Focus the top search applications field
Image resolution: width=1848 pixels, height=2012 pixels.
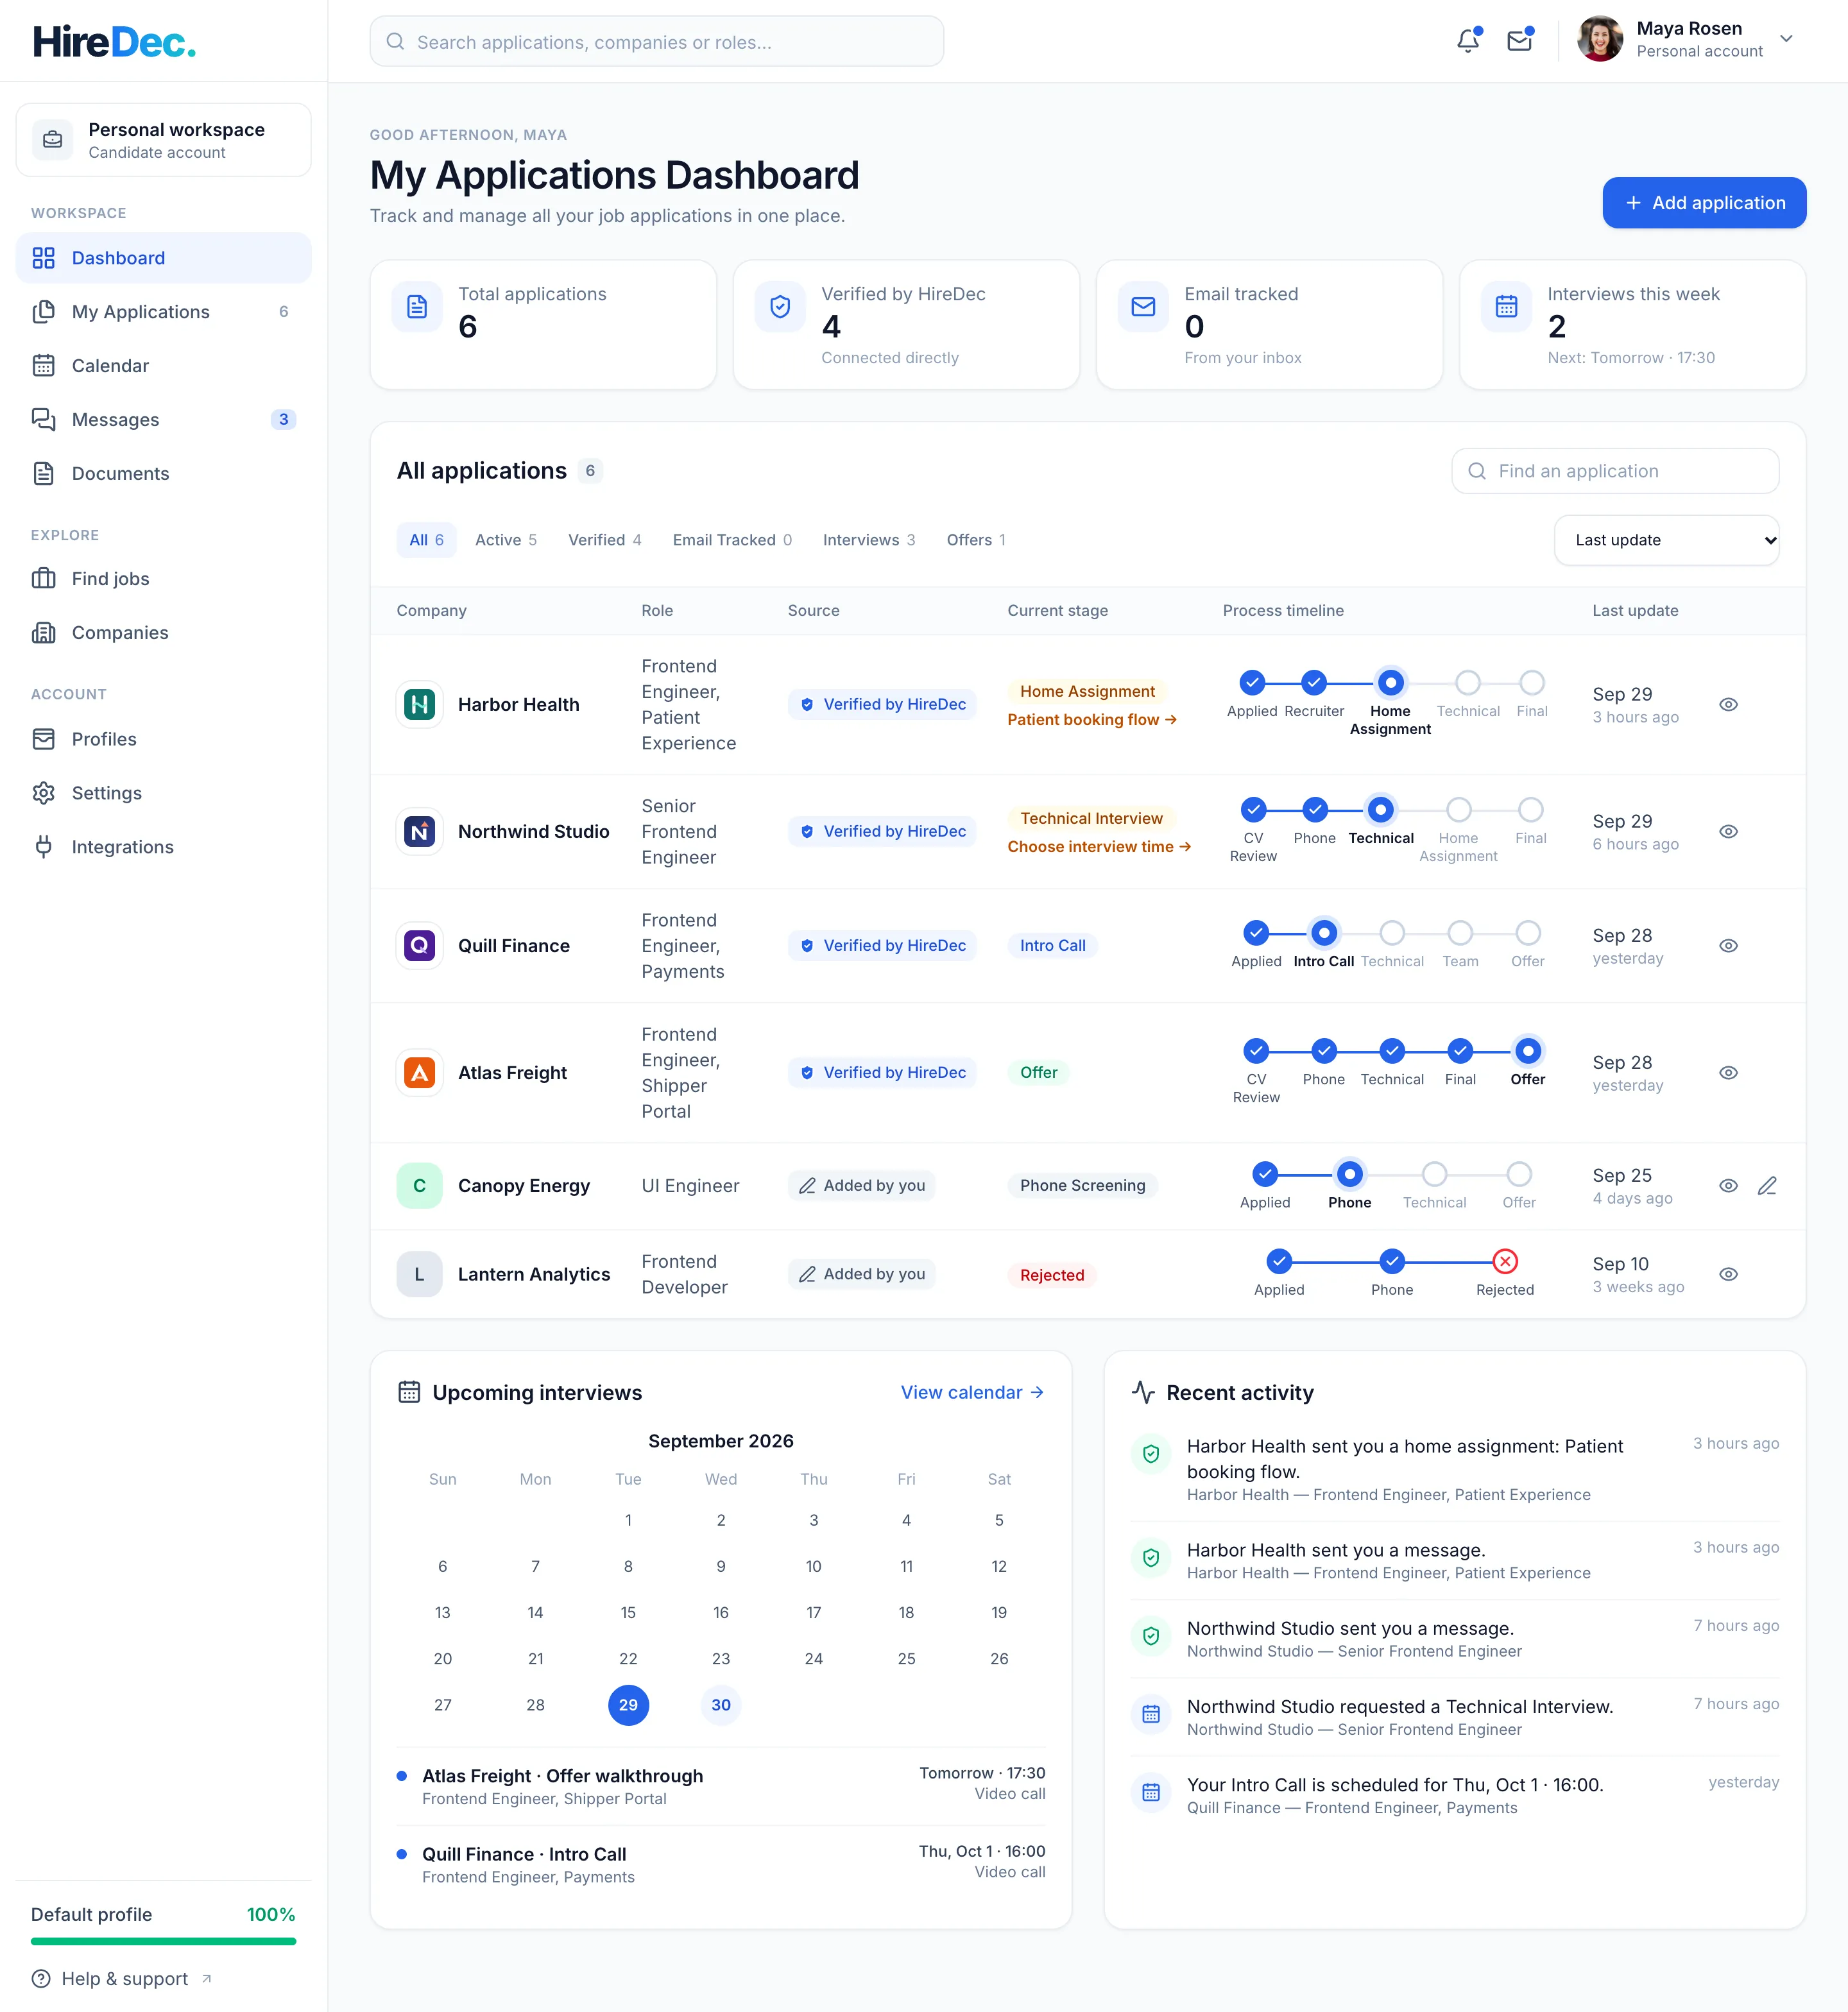657,42
